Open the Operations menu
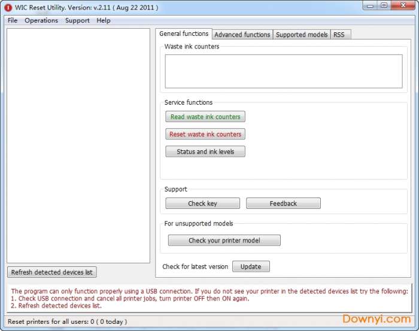 click(41, 20)
